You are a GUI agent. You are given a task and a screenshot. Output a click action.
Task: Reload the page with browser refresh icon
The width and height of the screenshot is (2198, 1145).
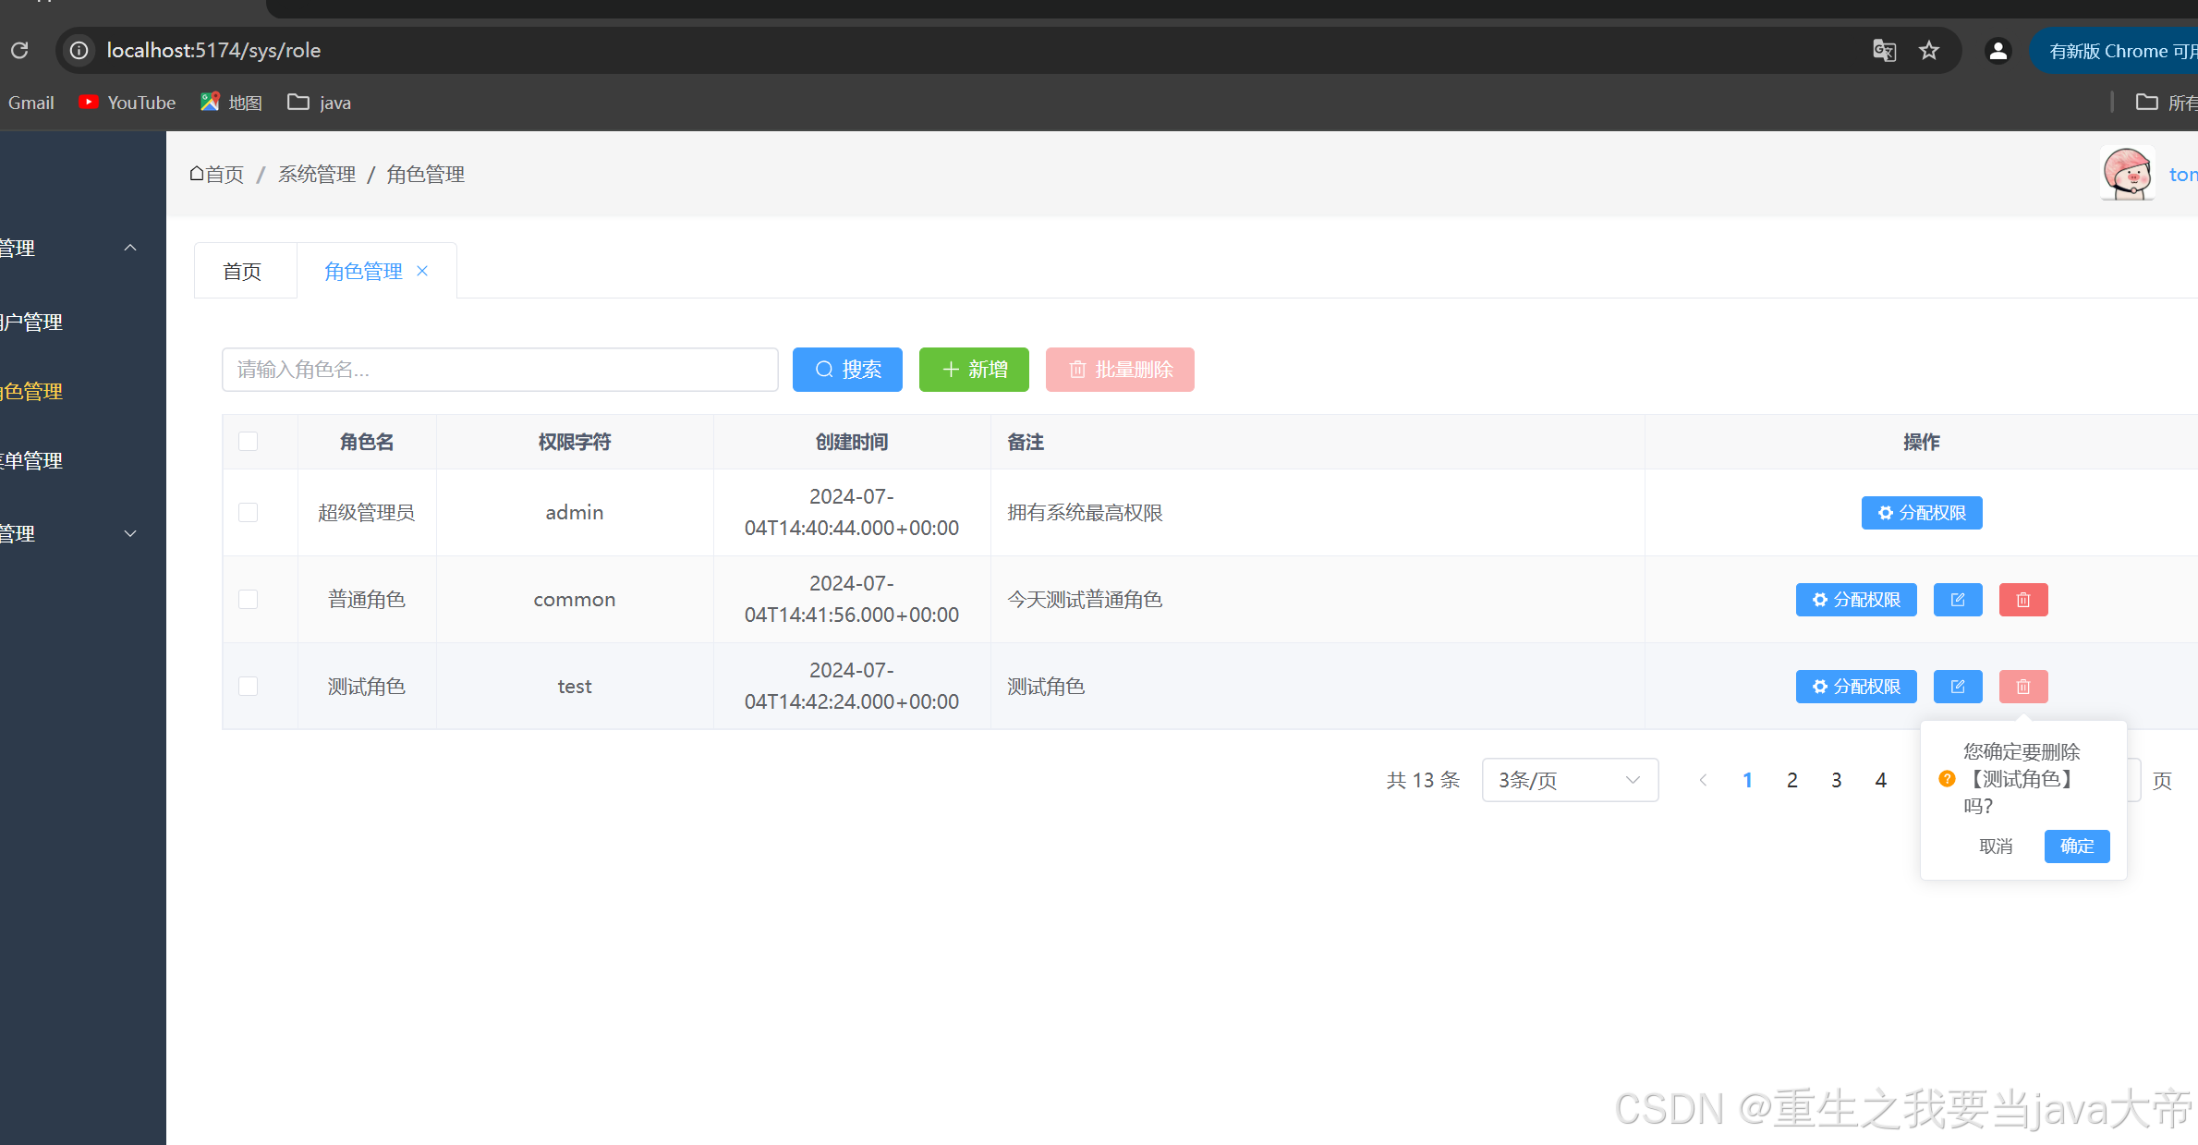tap(19, 50)
